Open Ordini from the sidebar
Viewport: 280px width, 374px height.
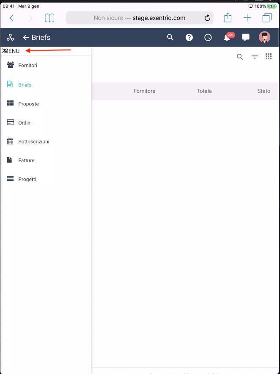[x=25, y=123]
